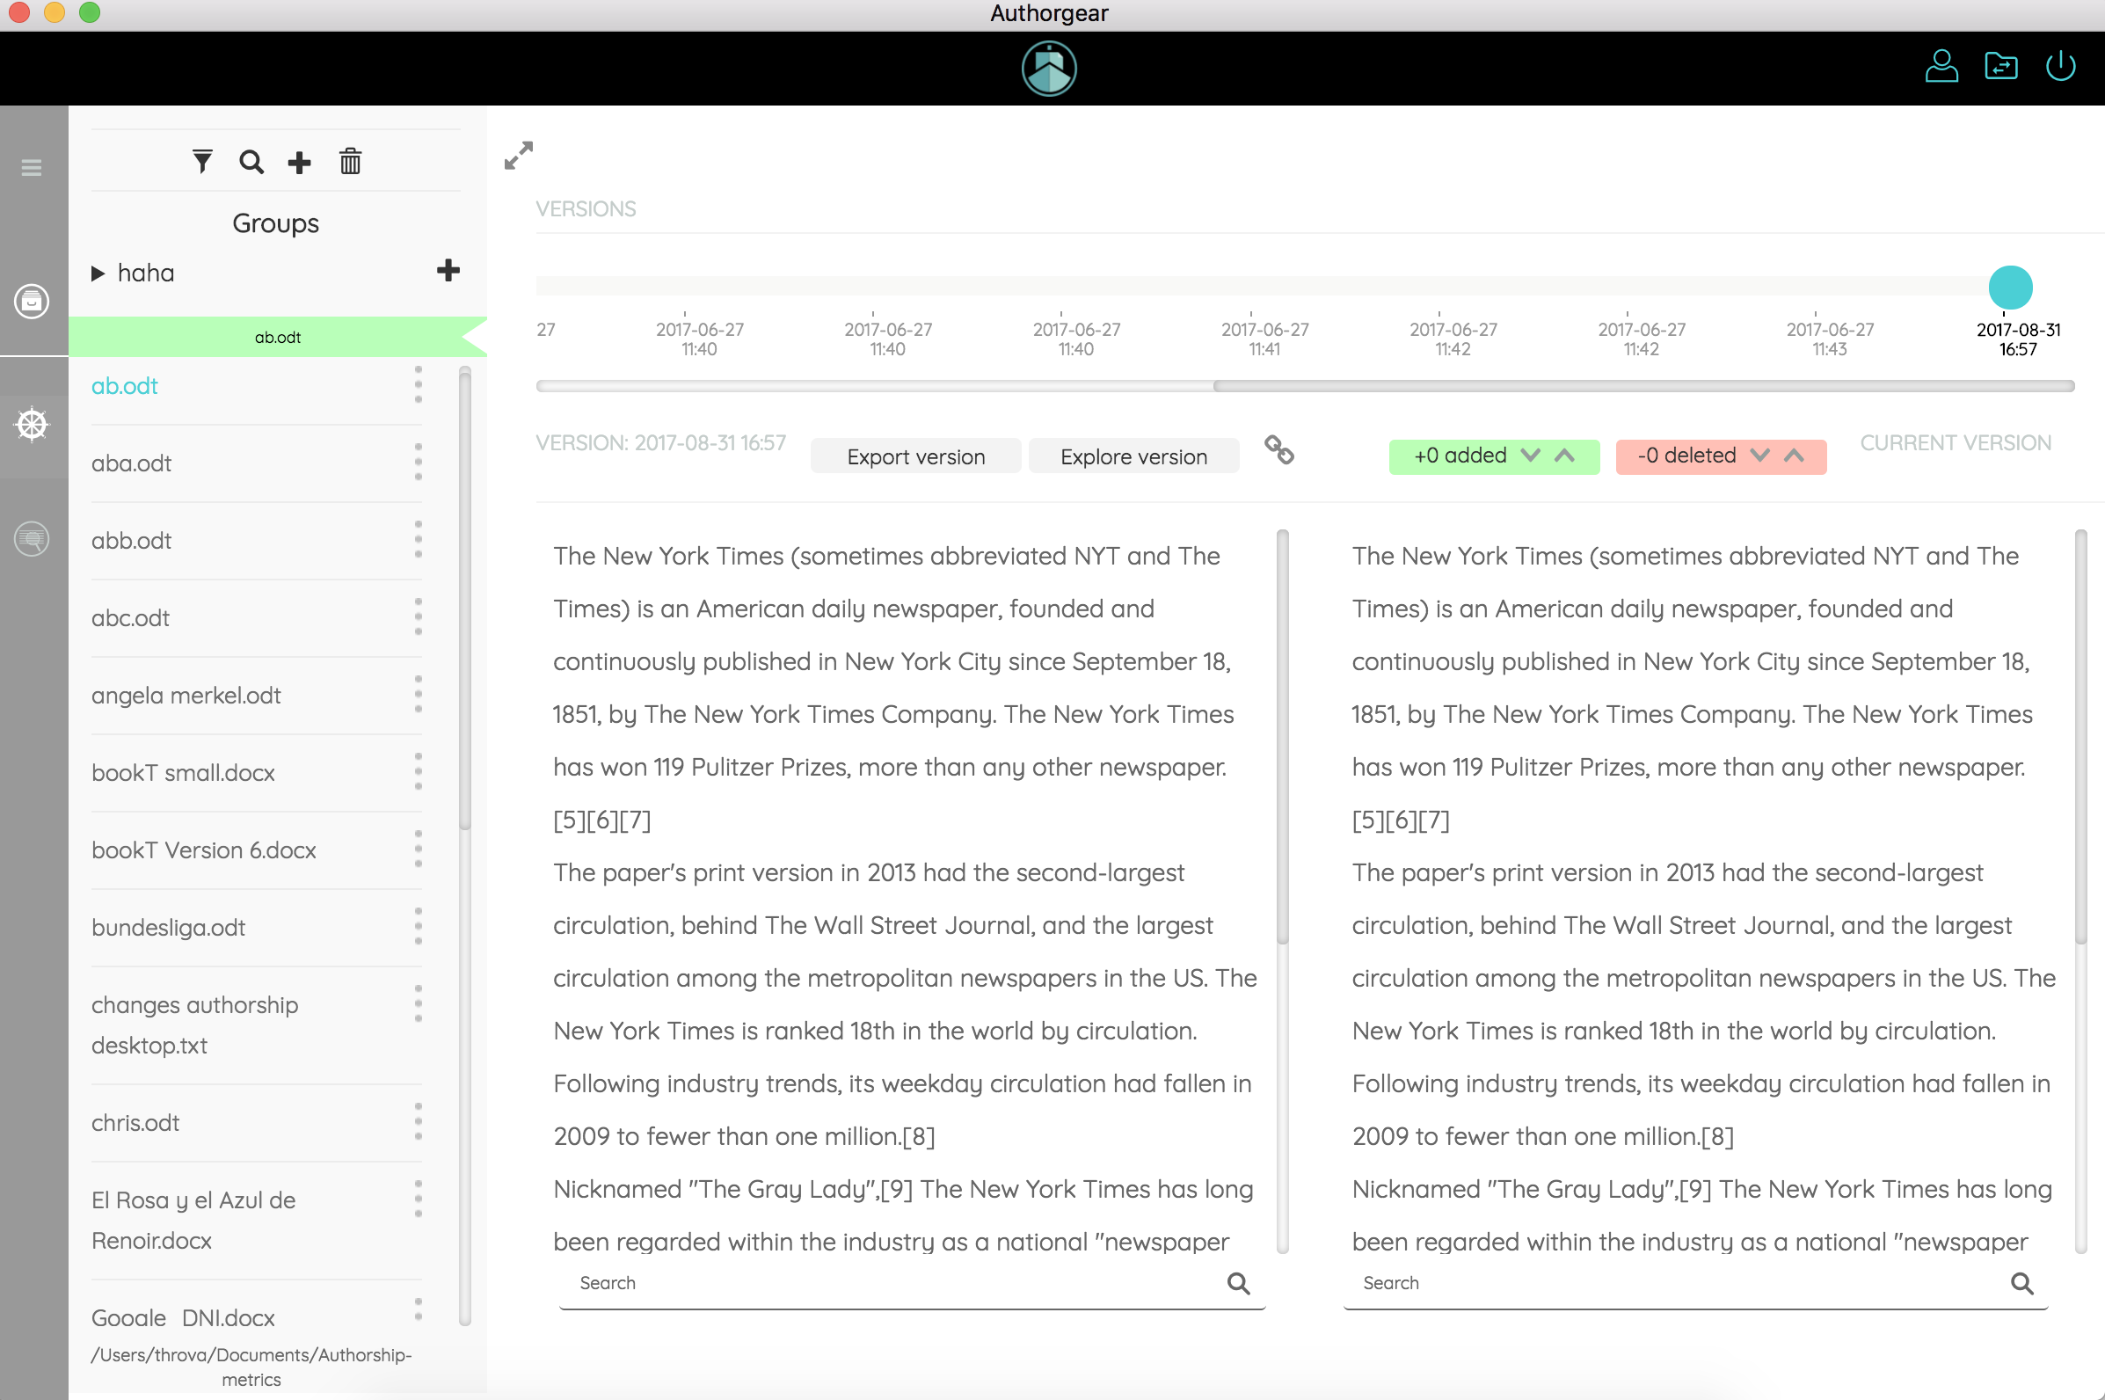
Task: Jump to previous added change
Action: 1564,456
